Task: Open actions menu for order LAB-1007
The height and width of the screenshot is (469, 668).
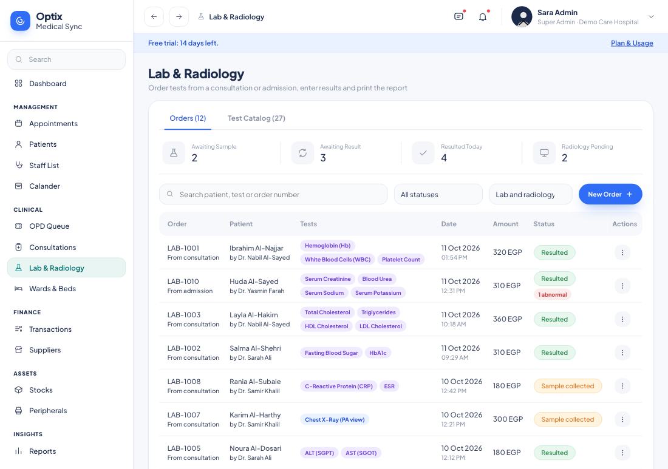Action: [x=622, y=419]
